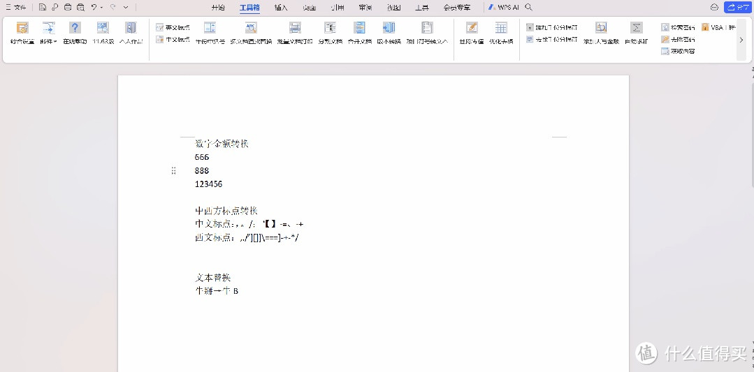The height and width of the screenshot is (372, 754).
Task: Click the 批量文档打印 printer icon
Action: click(295, 29)
